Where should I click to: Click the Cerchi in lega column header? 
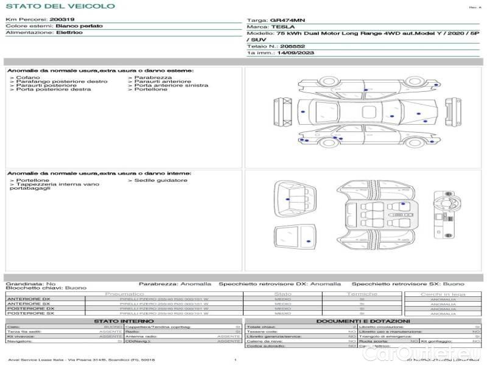point(443,294)
